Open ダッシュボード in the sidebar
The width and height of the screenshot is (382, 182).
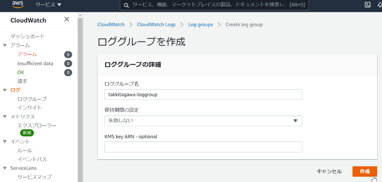tap(27, 36)
